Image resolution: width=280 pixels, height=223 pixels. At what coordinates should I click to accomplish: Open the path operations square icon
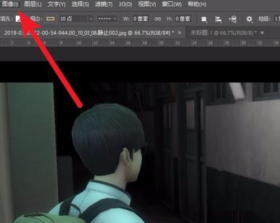[x=204, y=19]
